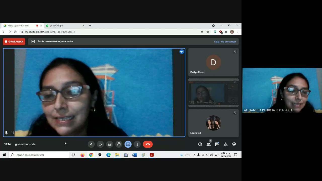
Task: Raise hand in the meeting
Action: [119, 144]
